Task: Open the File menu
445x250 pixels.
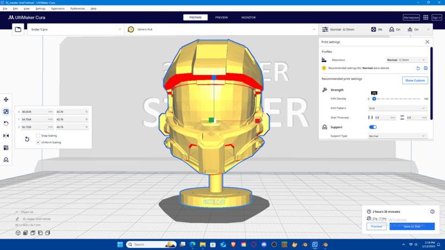Action: 5,8
